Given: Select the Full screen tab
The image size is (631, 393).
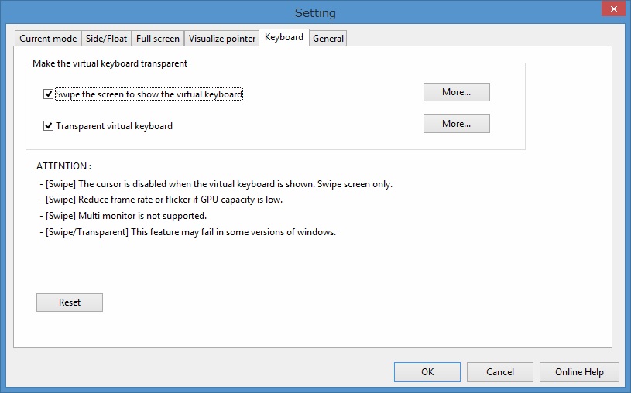Looking at the screenshot, I should point(158,39).
